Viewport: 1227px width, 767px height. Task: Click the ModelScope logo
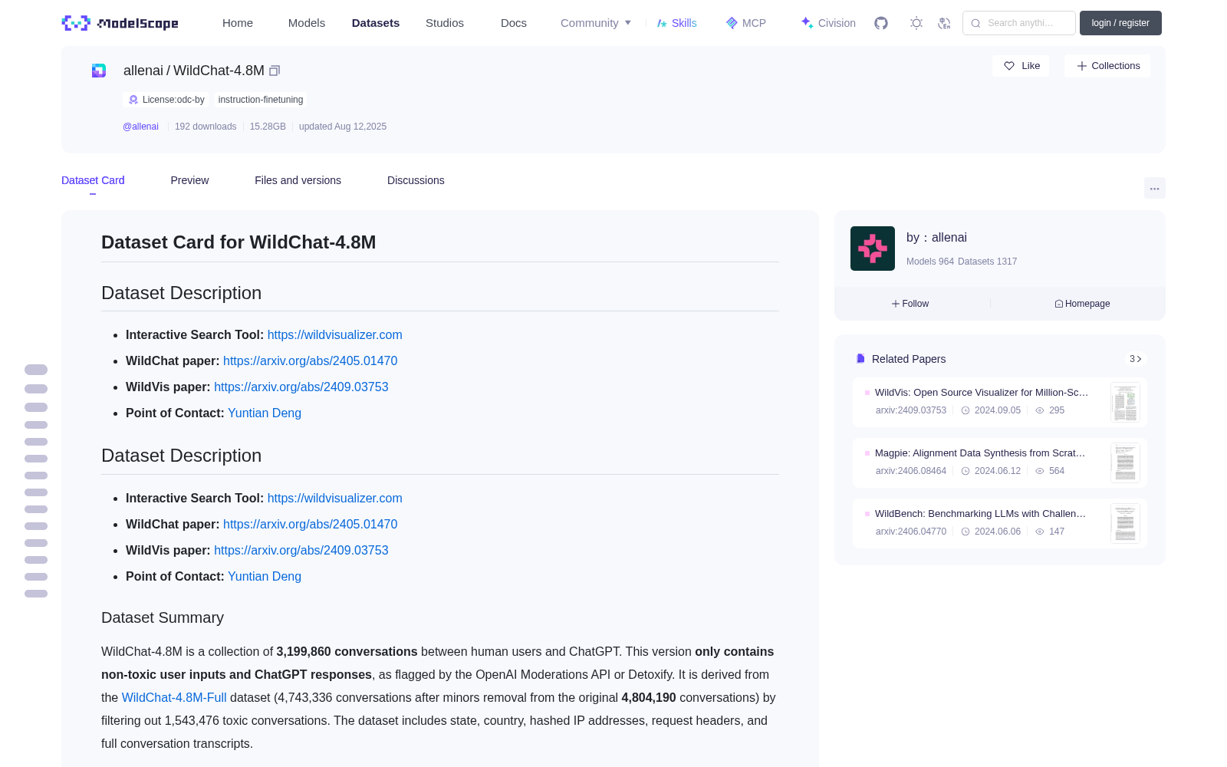pyautogui.click(x=120, y=23)
